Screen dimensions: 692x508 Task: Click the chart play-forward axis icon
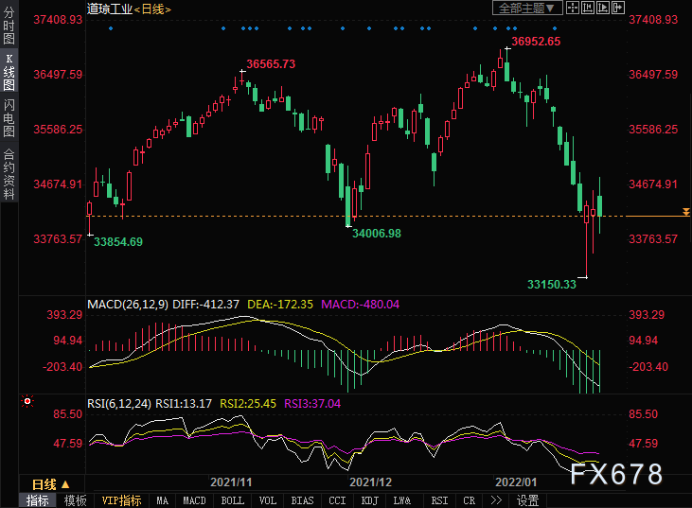point(602,8)
